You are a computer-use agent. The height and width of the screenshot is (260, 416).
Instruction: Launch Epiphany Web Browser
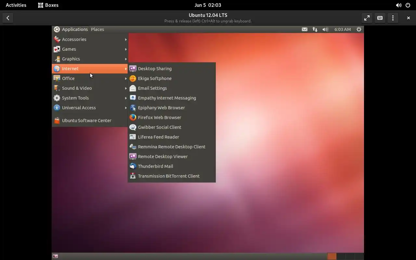tap(172, 108)
